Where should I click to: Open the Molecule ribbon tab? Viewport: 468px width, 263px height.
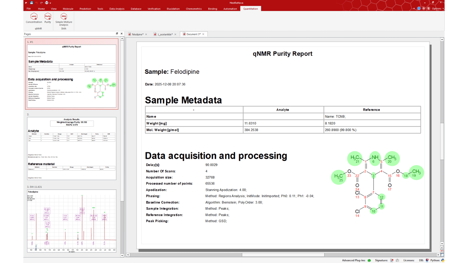click(68, 8)
